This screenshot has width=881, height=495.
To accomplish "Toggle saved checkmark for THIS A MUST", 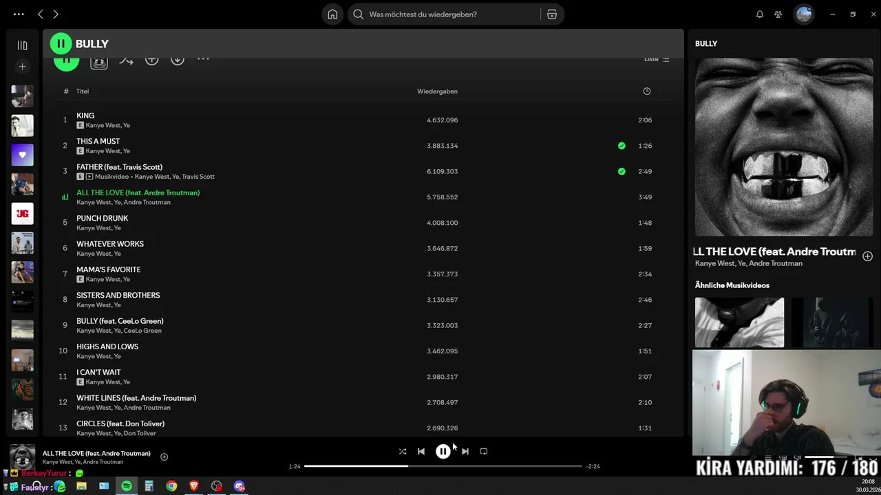I will pyautogui.click(x=622, y=146).
